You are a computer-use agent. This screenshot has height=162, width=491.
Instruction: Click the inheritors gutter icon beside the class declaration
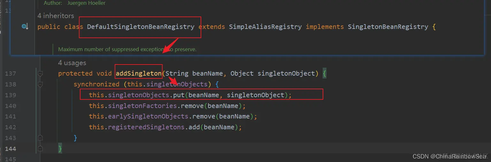25,27
